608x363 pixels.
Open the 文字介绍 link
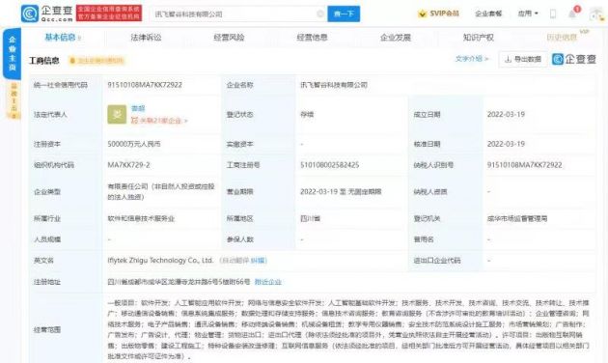tap(472, 59)
